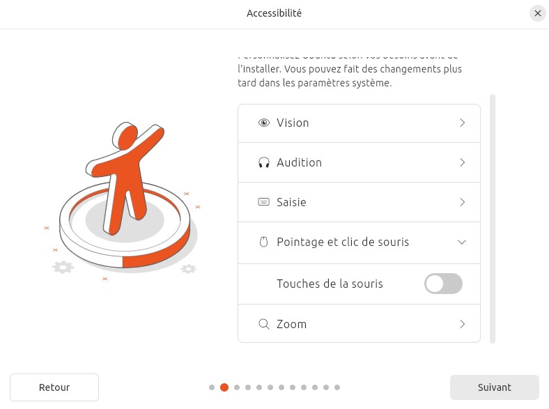Expand the Saisie section chevron

coord(462,202)
